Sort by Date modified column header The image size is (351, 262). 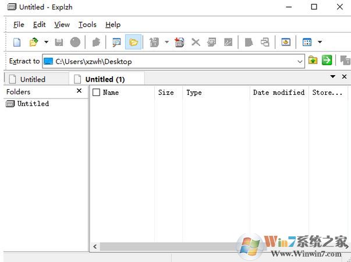[278, 93]
